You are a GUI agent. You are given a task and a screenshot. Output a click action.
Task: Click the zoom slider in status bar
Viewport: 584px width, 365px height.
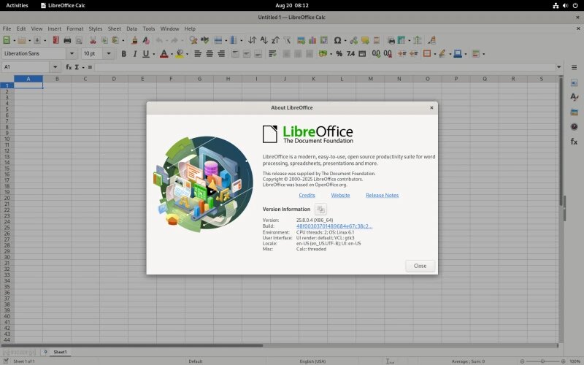point(542,361)
